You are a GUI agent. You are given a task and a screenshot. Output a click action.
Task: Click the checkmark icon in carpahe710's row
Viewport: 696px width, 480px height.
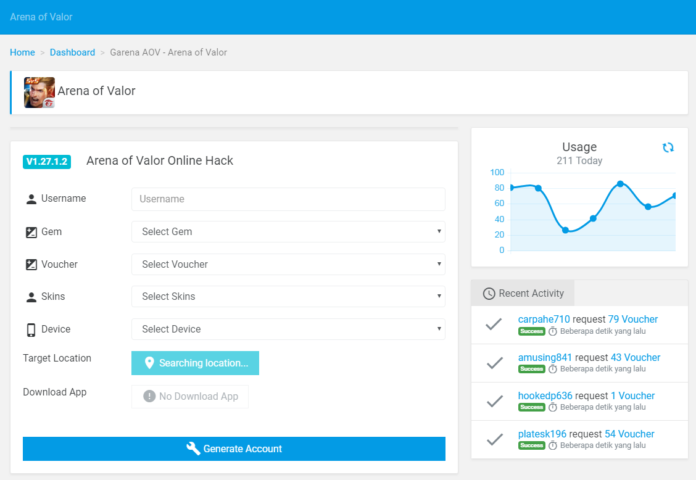click(494, 325)
